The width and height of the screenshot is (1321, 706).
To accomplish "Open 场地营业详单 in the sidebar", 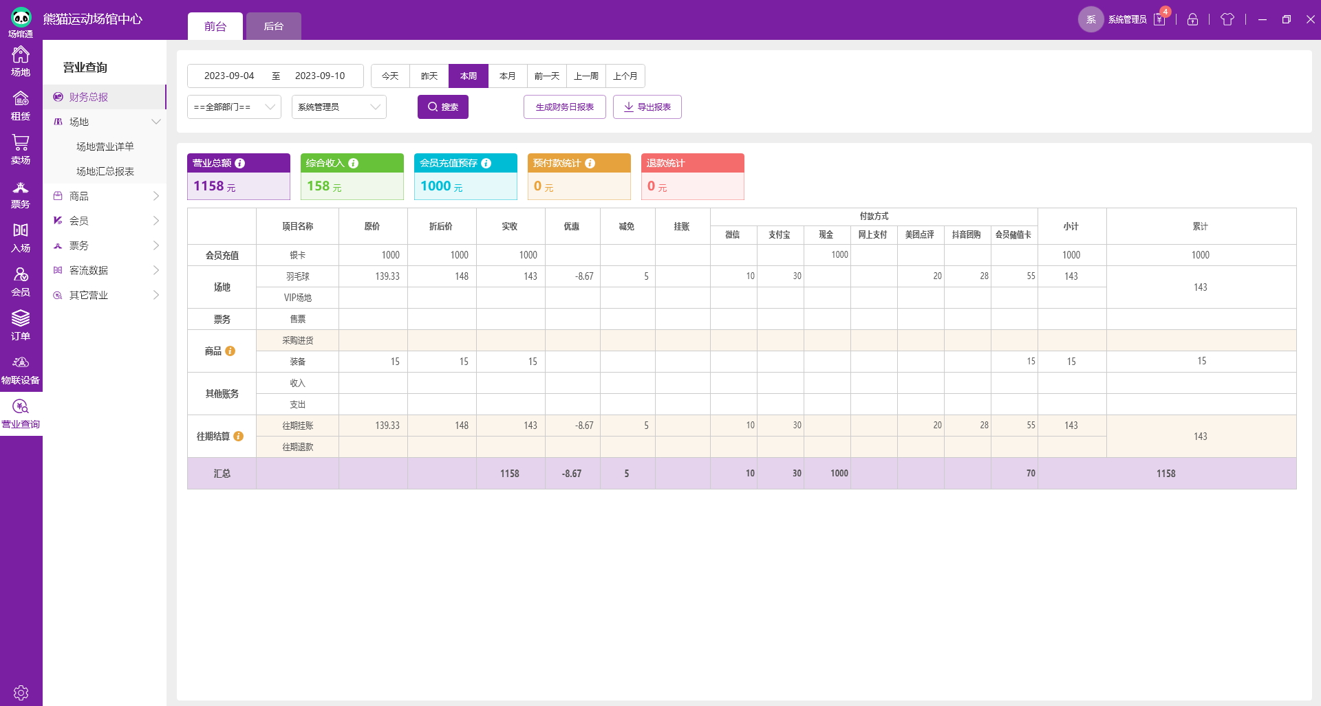I will pos(105,147).
